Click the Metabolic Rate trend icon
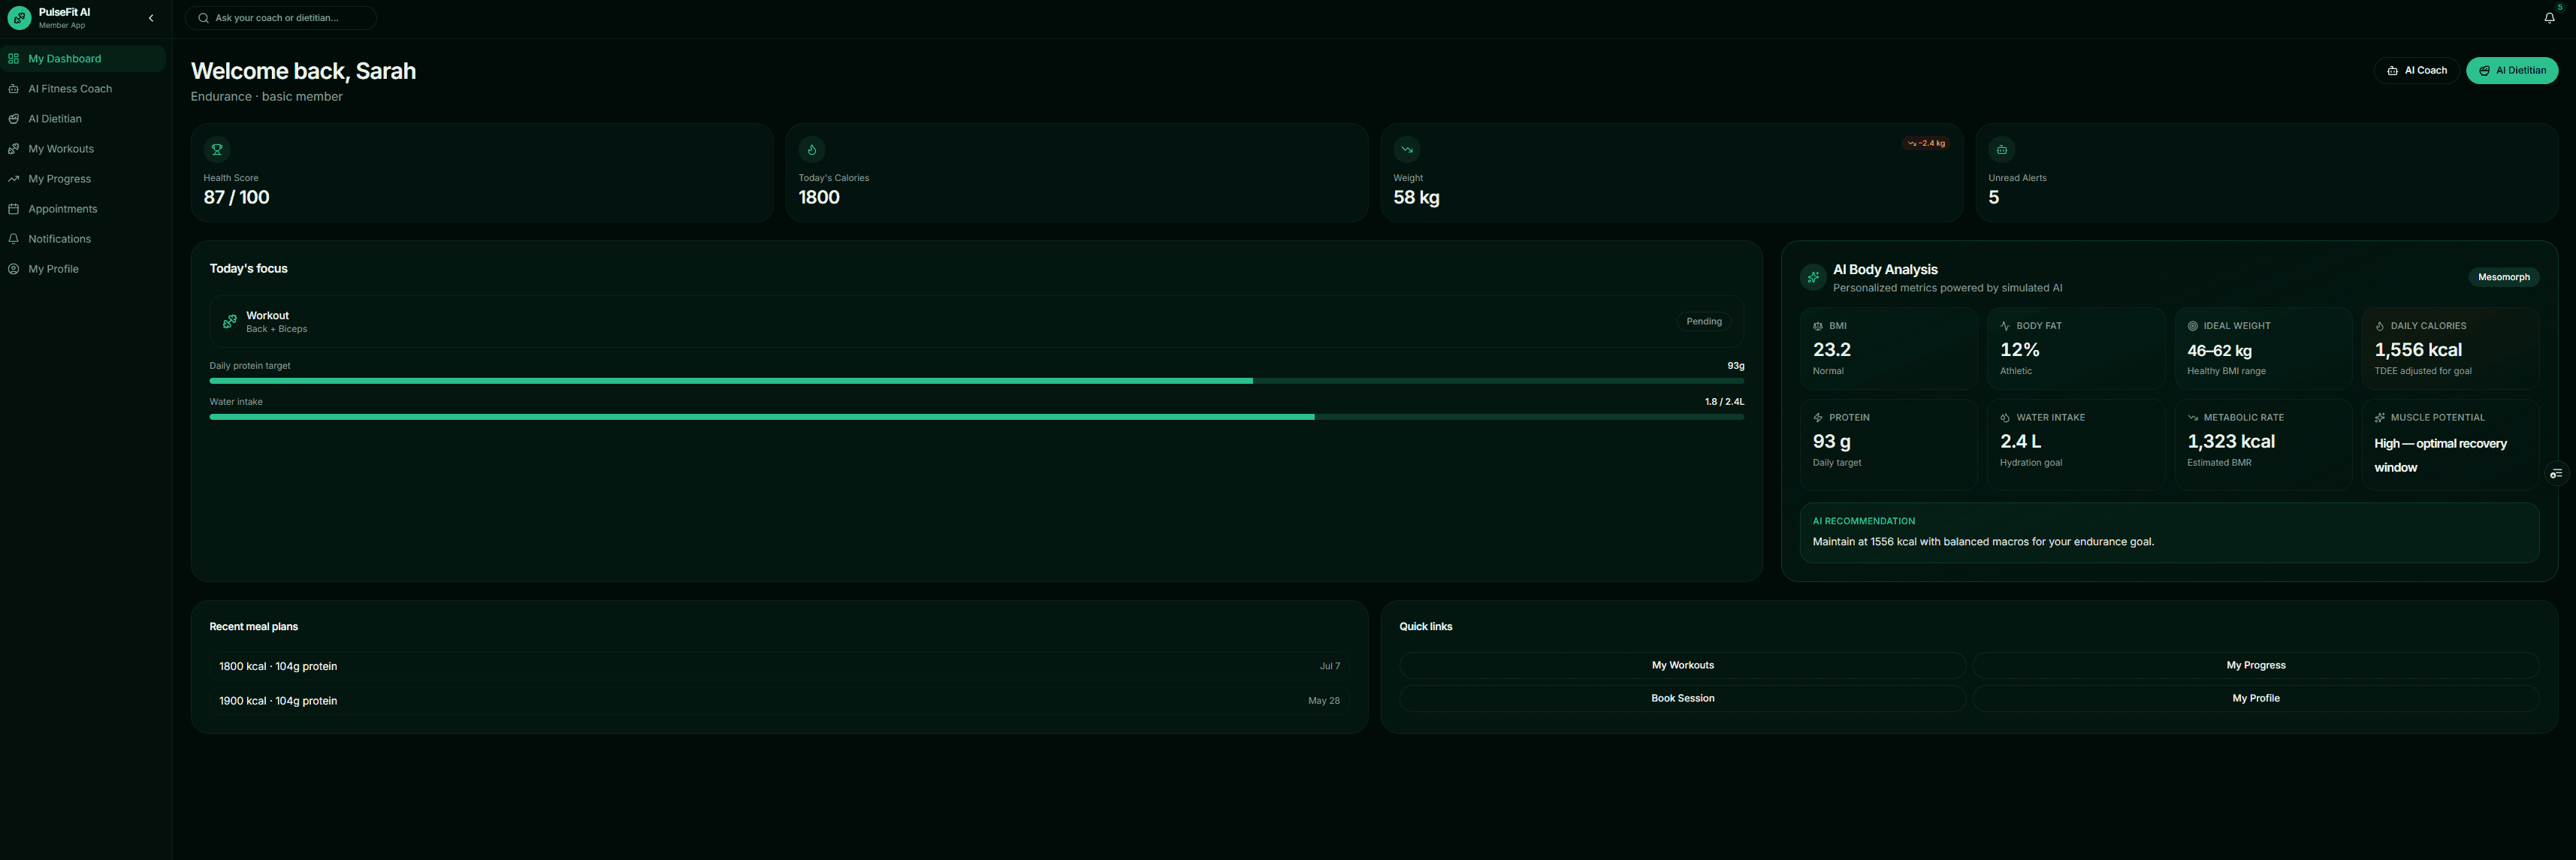The width and height of the screenshot is (2576, 860). click(x=2193, y=418)
